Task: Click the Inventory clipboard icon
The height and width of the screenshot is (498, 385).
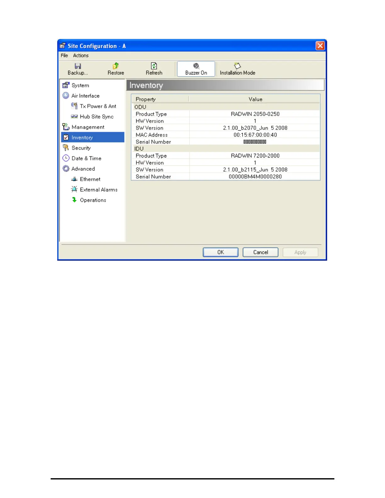Action: point(66,137)
